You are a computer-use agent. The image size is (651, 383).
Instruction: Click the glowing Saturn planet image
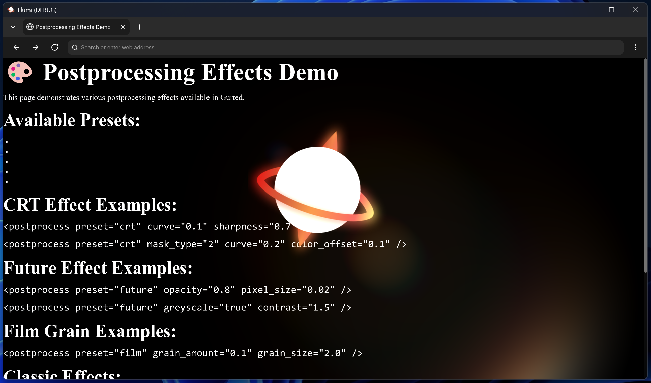tap(317, 189)
